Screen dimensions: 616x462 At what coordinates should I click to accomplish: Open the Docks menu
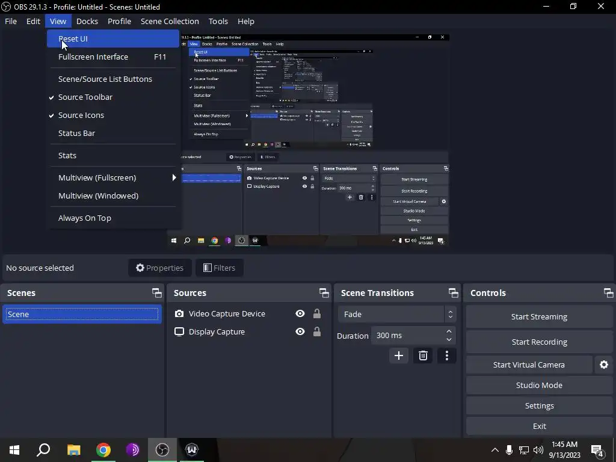coord(87,21)
